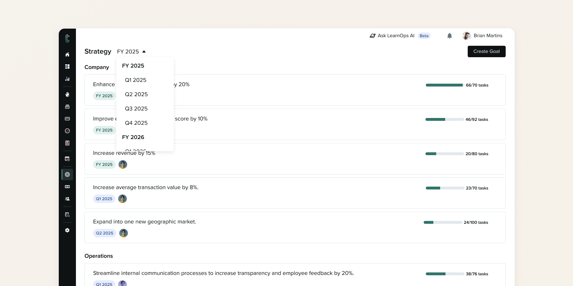Image resolution: width=573 pixels, height=286 pixels.
Task: Open the people team icon in sidebar
Action: click(67, 199)
